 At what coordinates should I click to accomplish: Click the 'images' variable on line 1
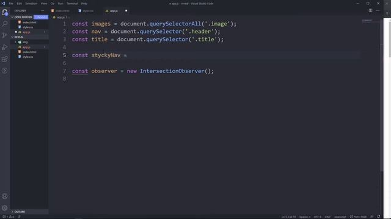[101, 24]
